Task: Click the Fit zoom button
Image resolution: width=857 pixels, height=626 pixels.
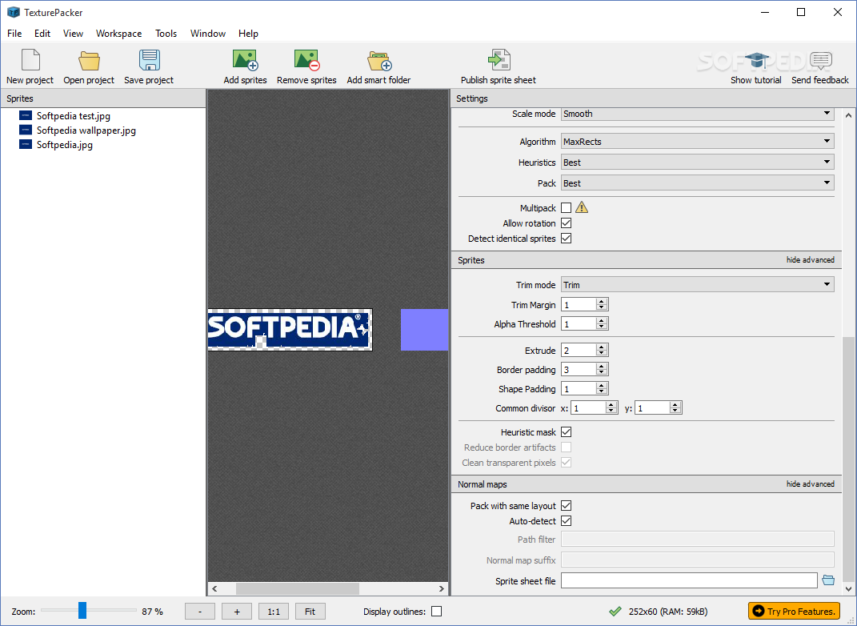Action: coord(310,612)
